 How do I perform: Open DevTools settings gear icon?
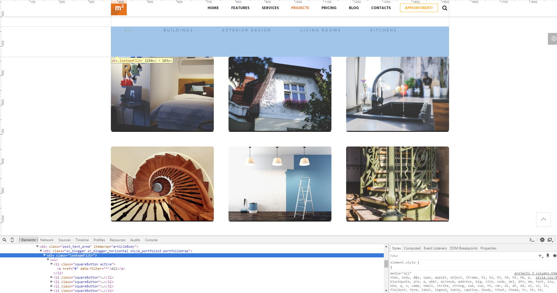click(542, 240)
